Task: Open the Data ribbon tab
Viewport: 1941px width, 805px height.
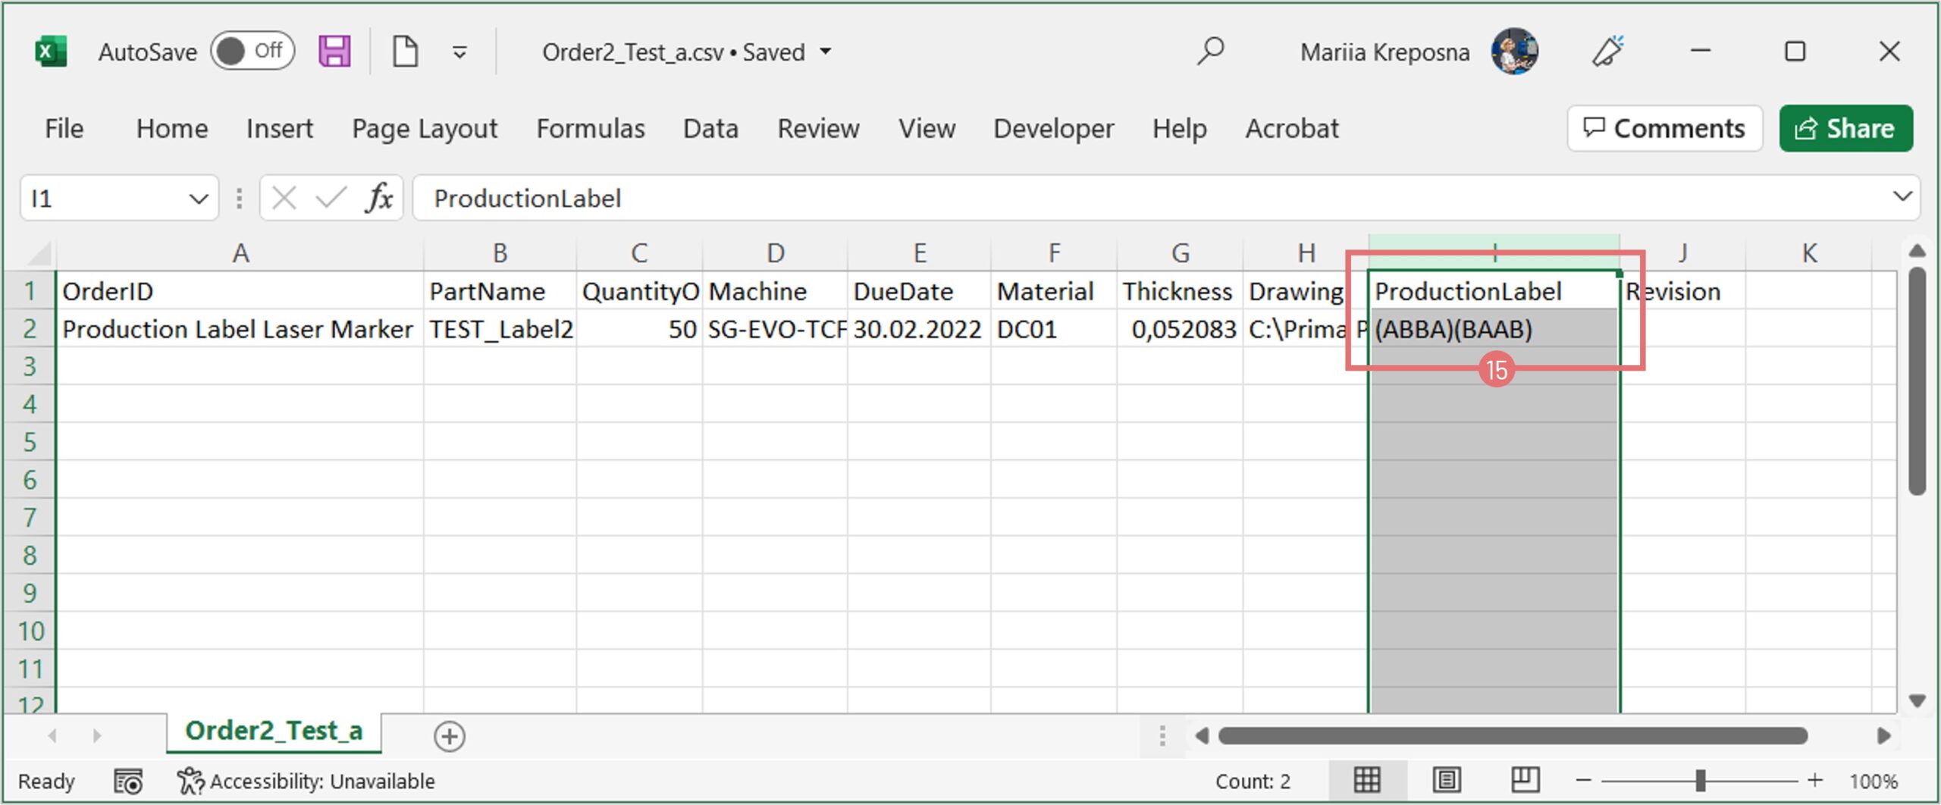Action: pos(710,129)
